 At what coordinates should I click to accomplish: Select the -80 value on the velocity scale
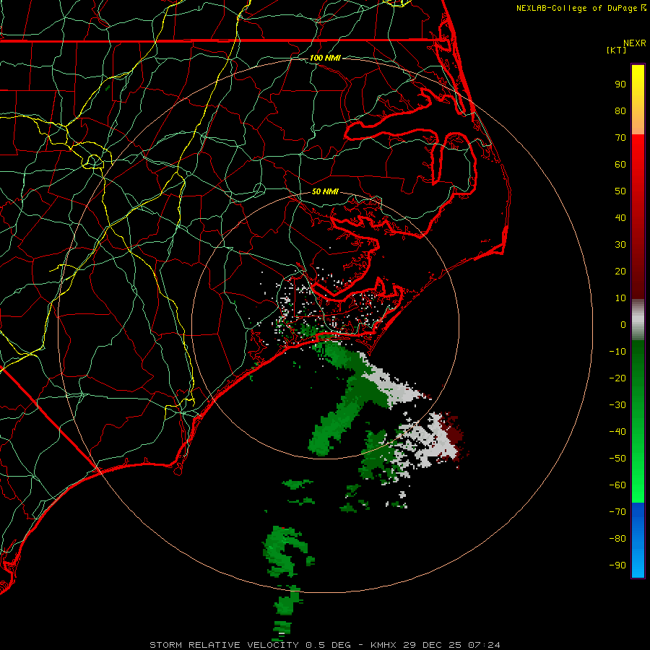coord(617,539)
